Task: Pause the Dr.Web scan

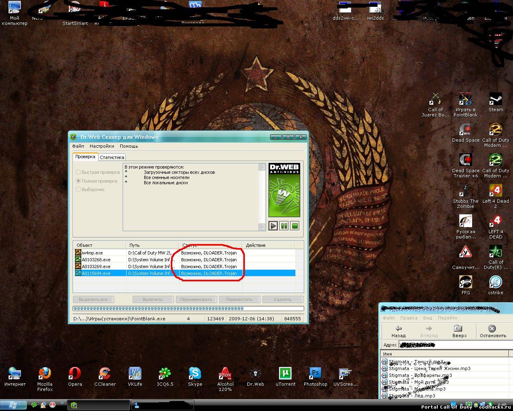Action: coord(284,226)
